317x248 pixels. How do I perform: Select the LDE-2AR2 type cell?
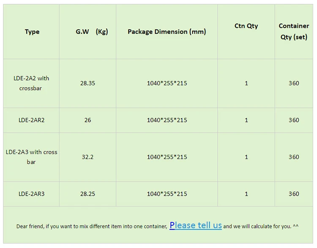[31, 120]
